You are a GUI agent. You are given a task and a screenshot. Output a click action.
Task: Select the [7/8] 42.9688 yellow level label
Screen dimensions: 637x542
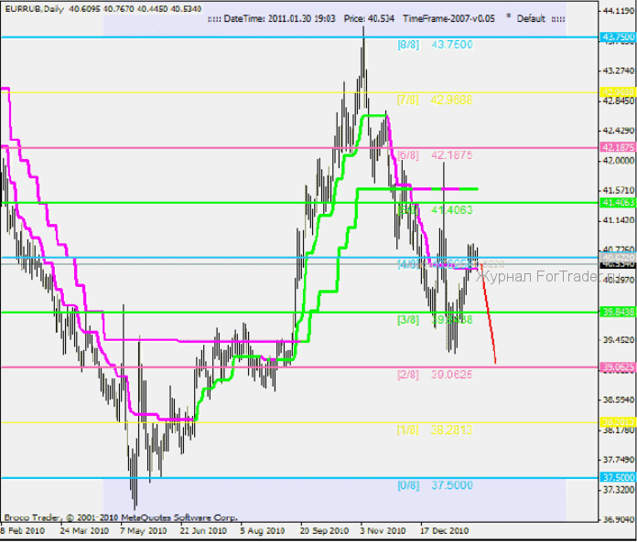tap(434, 99)
